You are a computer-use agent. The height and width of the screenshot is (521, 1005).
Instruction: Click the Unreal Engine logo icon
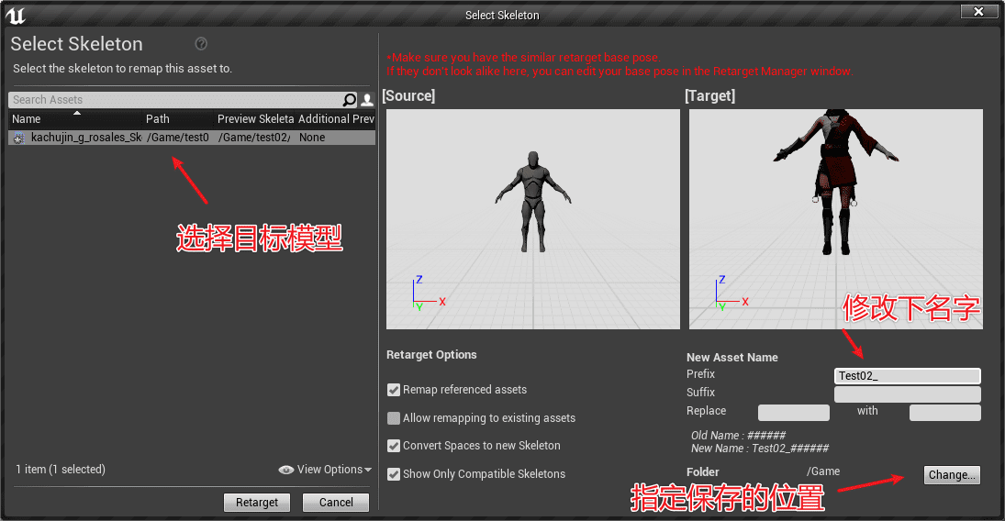point(15,15)
